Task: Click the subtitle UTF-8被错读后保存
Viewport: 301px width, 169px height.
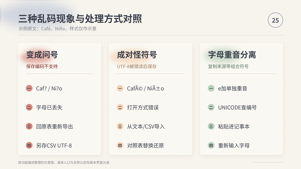Action: tap(137, 67)
